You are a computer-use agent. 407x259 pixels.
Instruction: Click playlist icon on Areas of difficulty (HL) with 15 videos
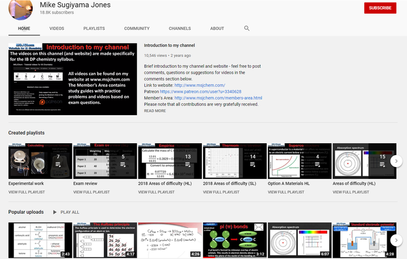382,164
